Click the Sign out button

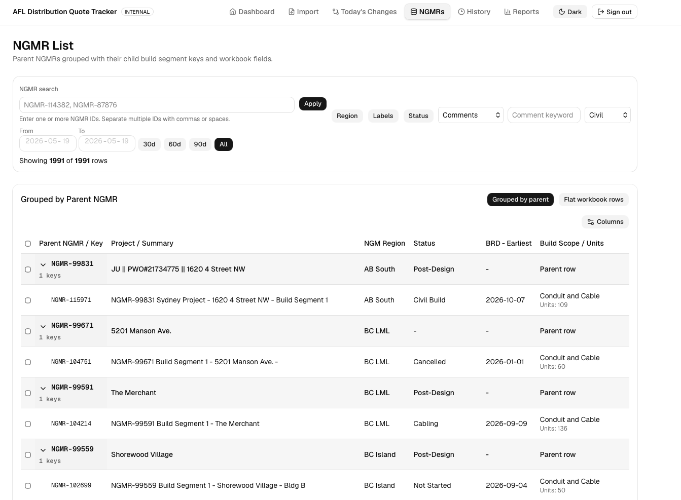click(615, 12)
